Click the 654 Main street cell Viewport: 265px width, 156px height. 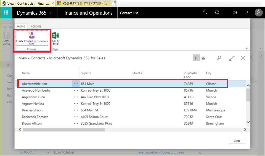point(88,84)
